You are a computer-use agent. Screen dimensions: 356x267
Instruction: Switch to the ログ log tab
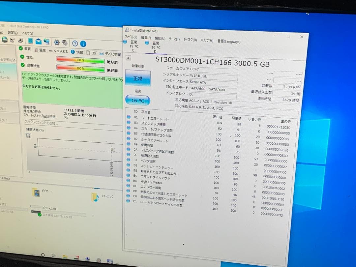pos(92,53)
